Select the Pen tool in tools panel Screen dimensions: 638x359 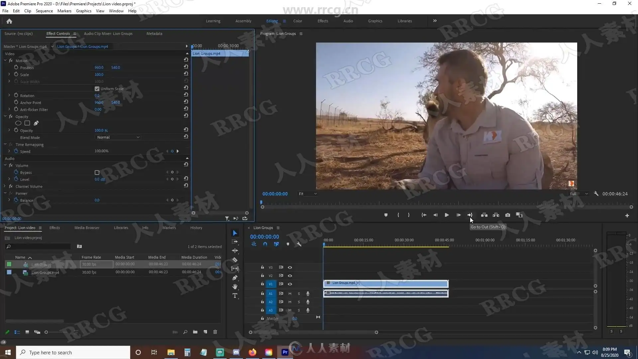pos(235,278)
